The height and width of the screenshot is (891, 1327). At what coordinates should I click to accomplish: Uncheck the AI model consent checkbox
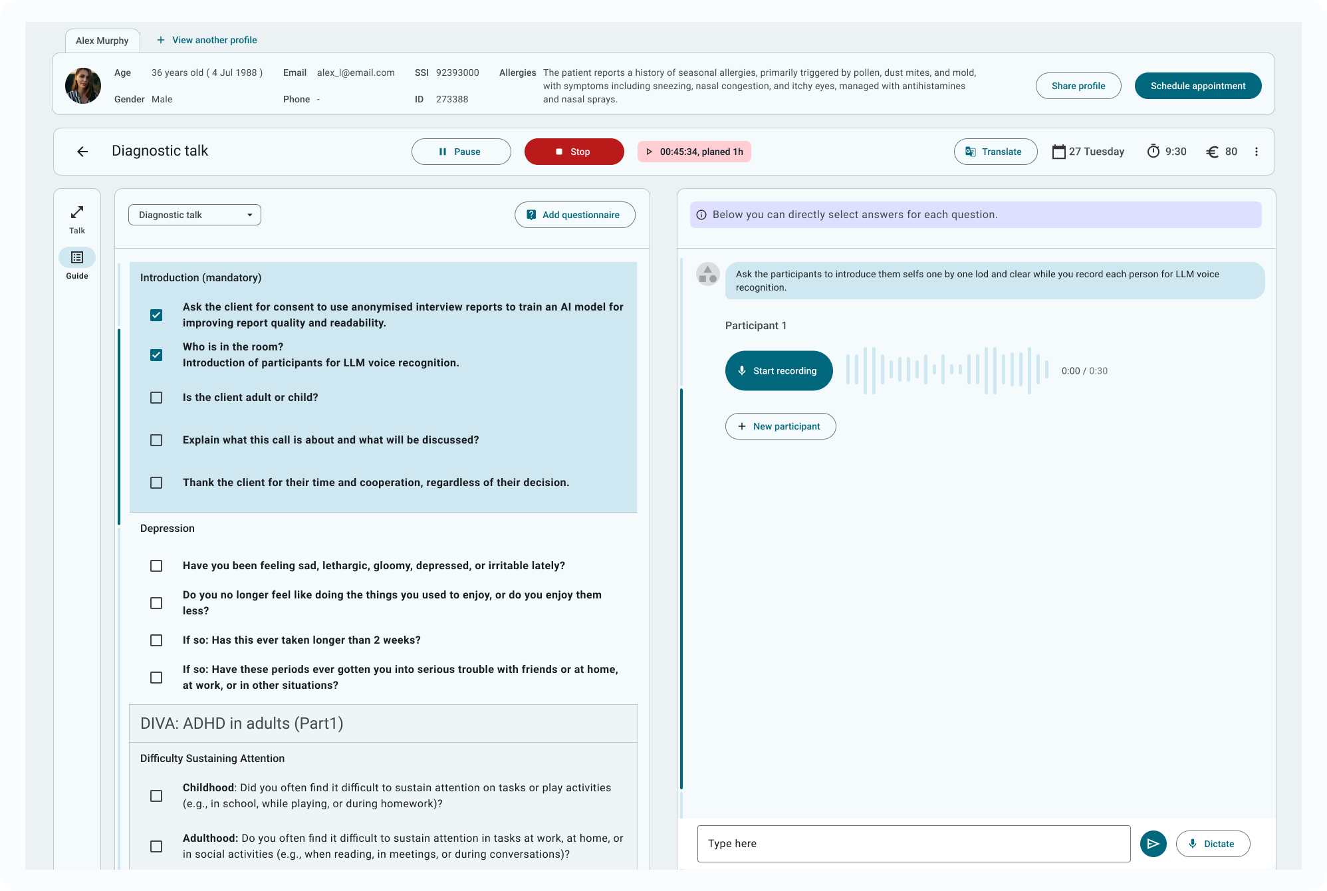click(156, 315)
